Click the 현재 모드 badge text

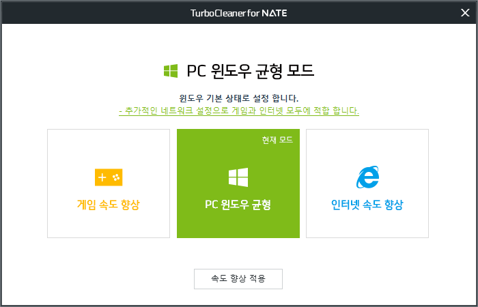[277, 140]
